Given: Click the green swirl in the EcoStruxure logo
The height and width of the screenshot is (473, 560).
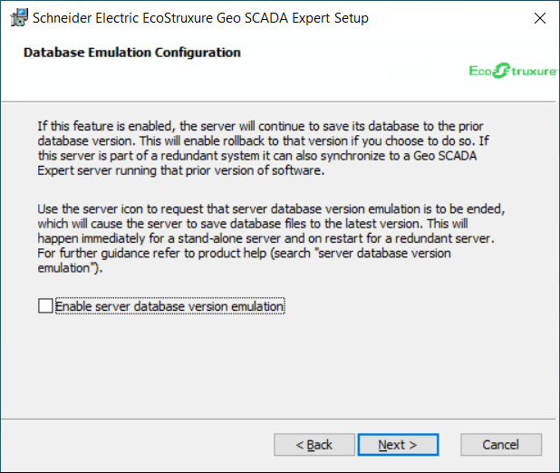Looking at the screenshot, I should click(501, 71).
